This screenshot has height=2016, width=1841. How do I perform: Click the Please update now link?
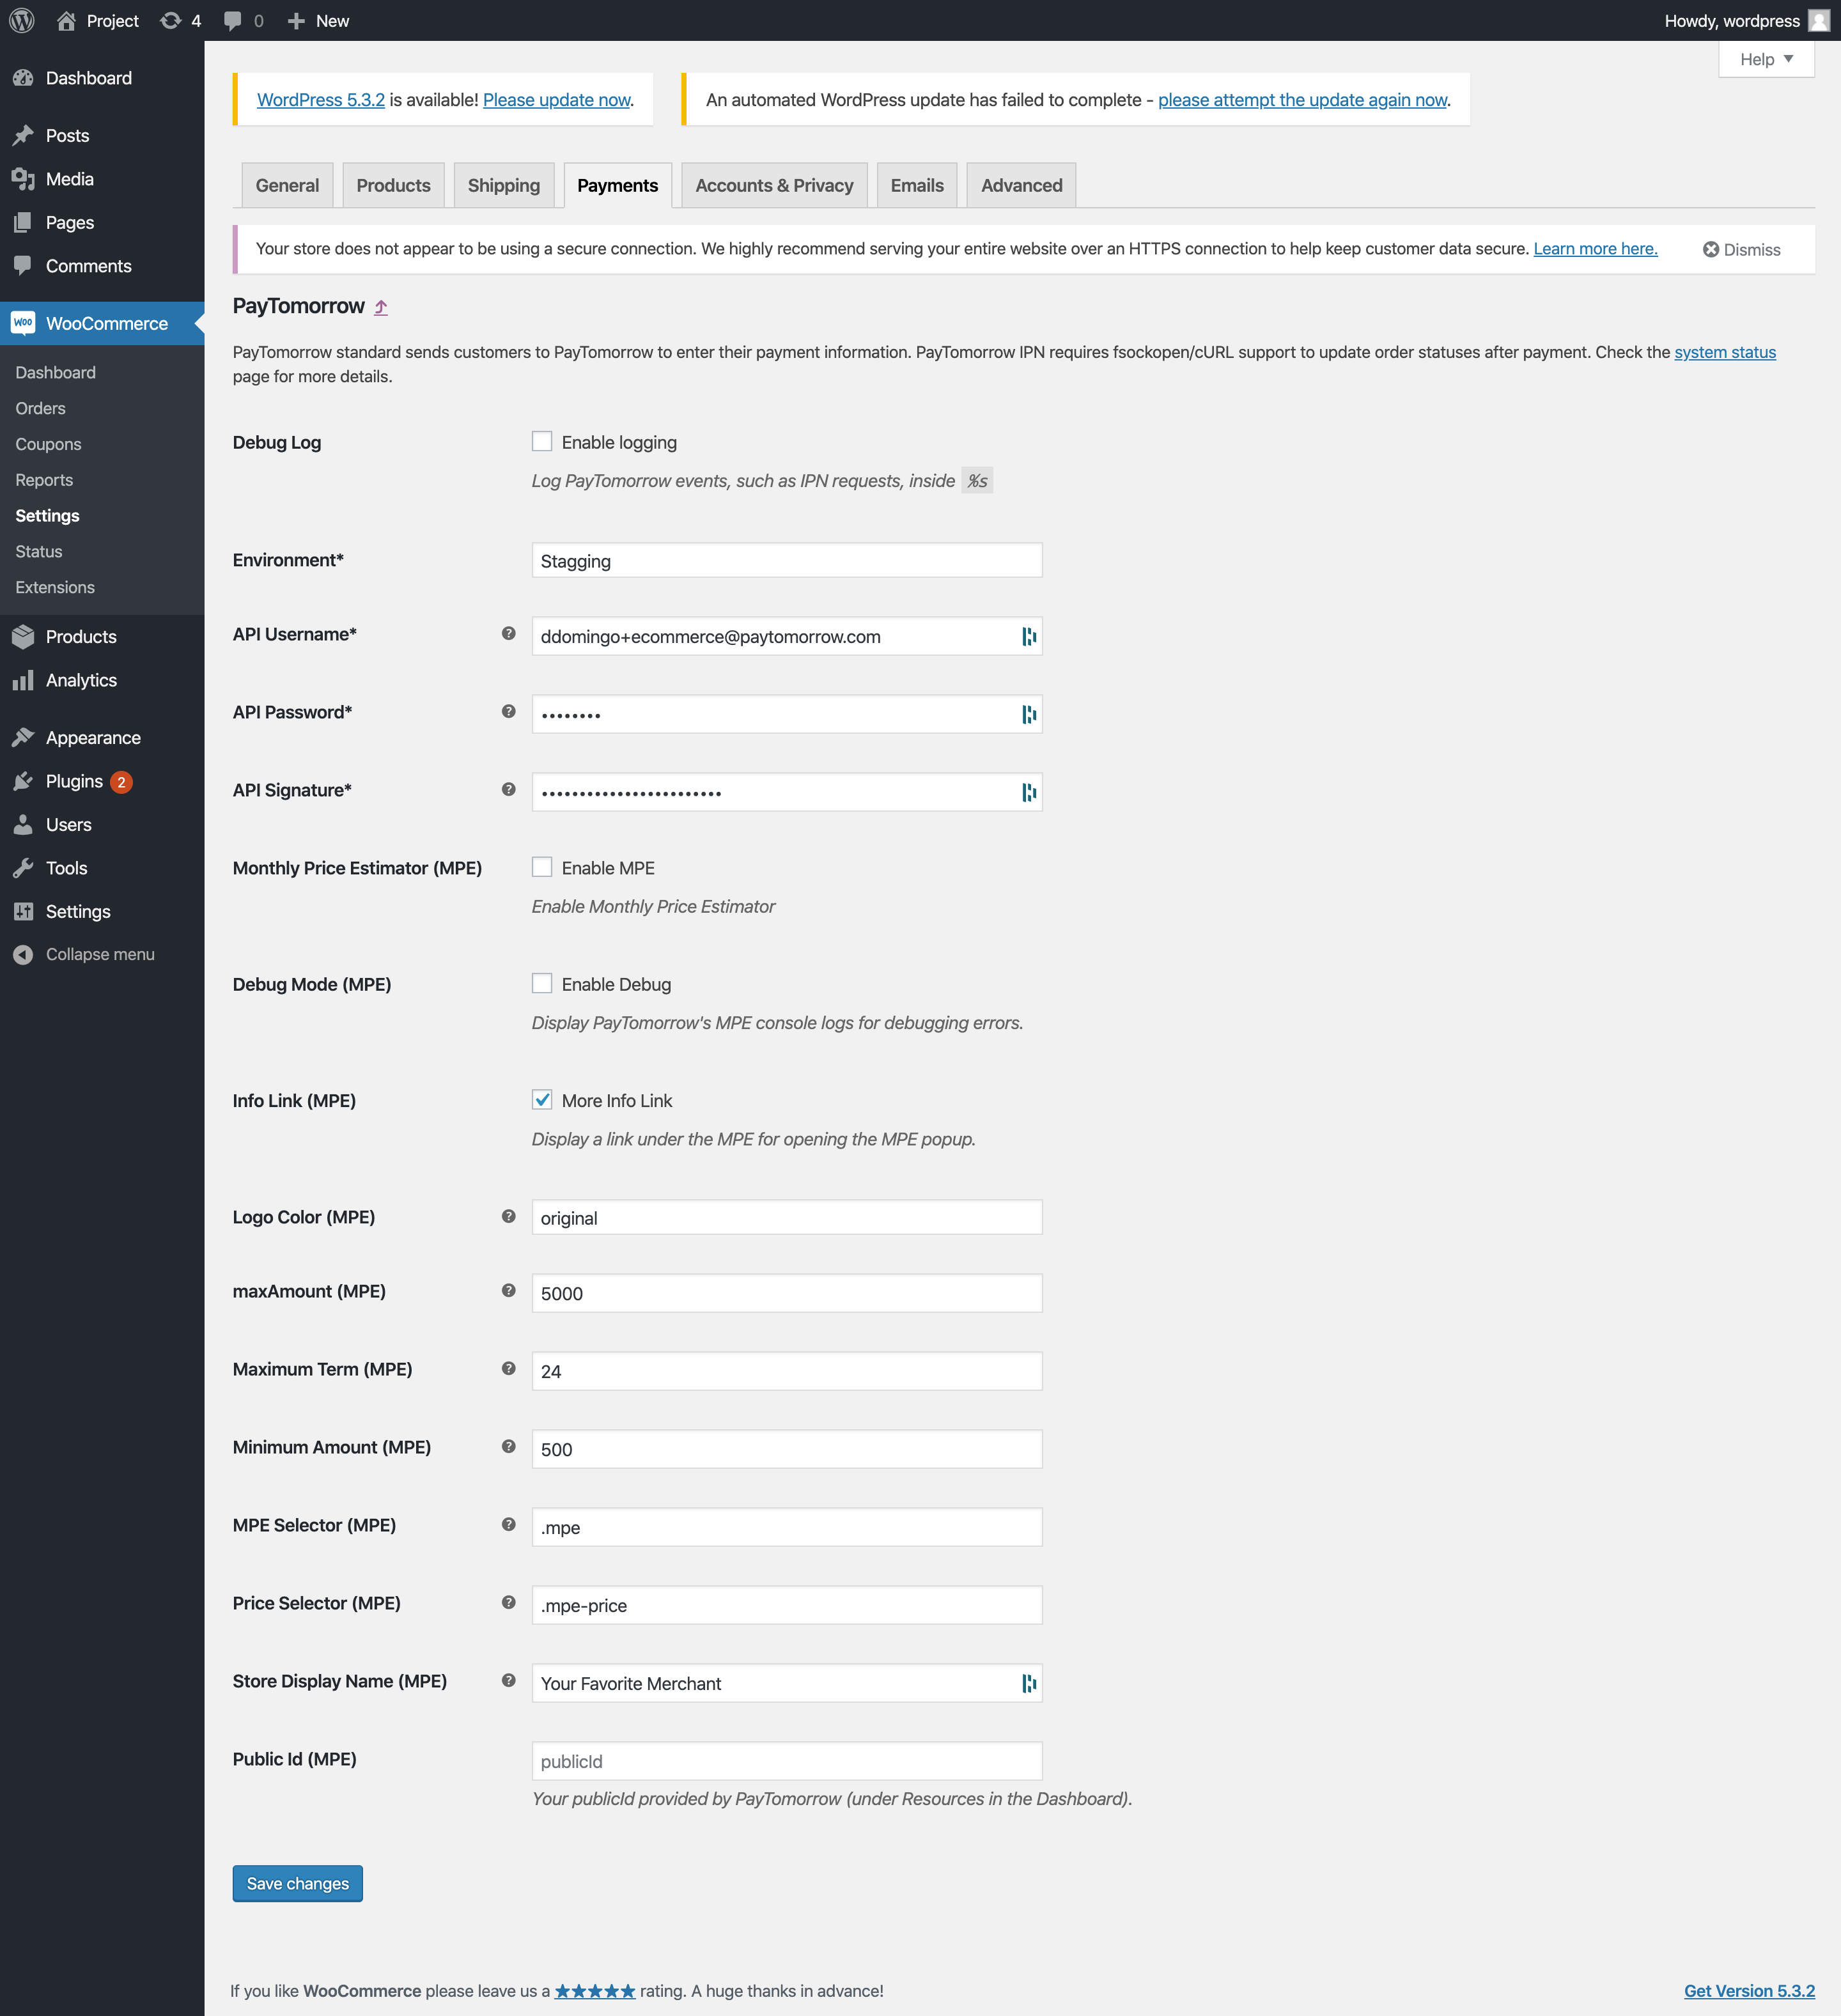click(557, 100)
